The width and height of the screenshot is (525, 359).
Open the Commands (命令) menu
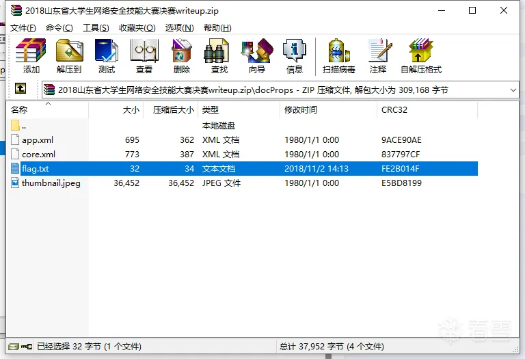59,28
